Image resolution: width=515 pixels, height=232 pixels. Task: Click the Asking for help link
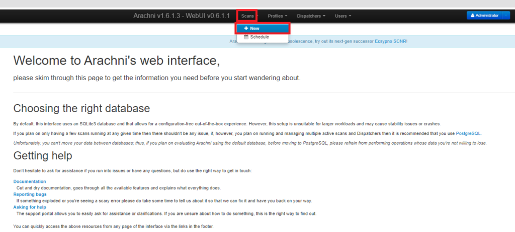(x=30, y=207)
